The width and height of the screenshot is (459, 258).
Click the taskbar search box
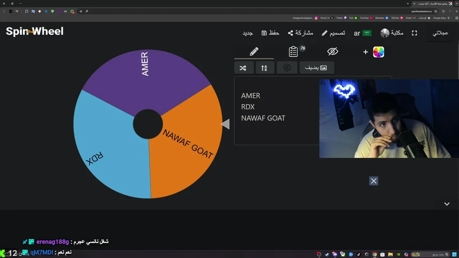(x=430, y=254)
